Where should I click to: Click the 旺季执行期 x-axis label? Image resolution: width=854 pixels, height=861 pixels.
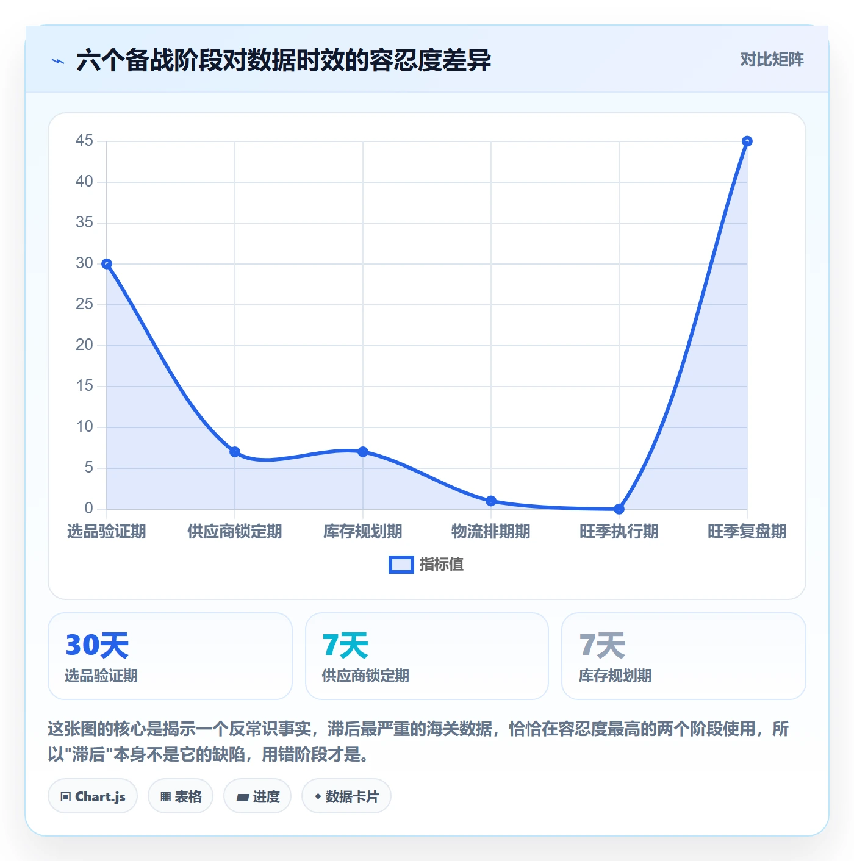coord(619,532)
